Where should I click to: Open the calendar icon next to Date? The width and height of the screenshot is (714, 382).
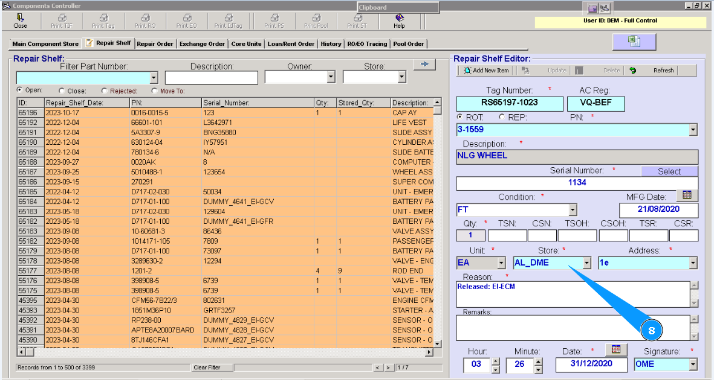pos(615,349)
